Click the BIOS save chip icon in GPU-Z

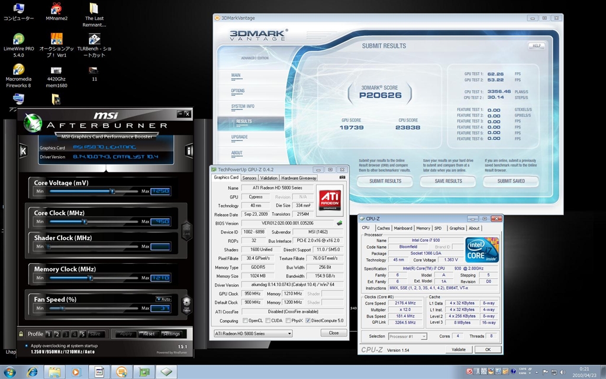click(339, 223)
